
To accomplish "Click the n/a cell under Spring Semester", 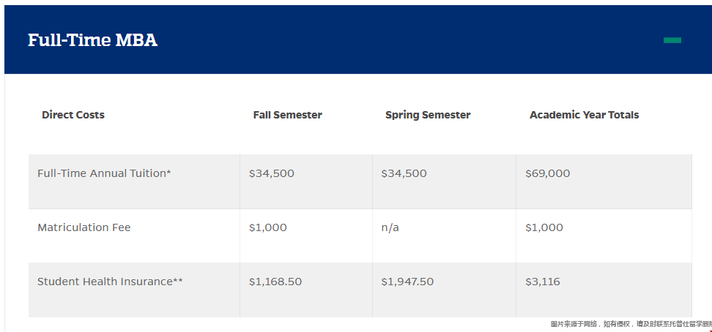I will pos(390,227).
